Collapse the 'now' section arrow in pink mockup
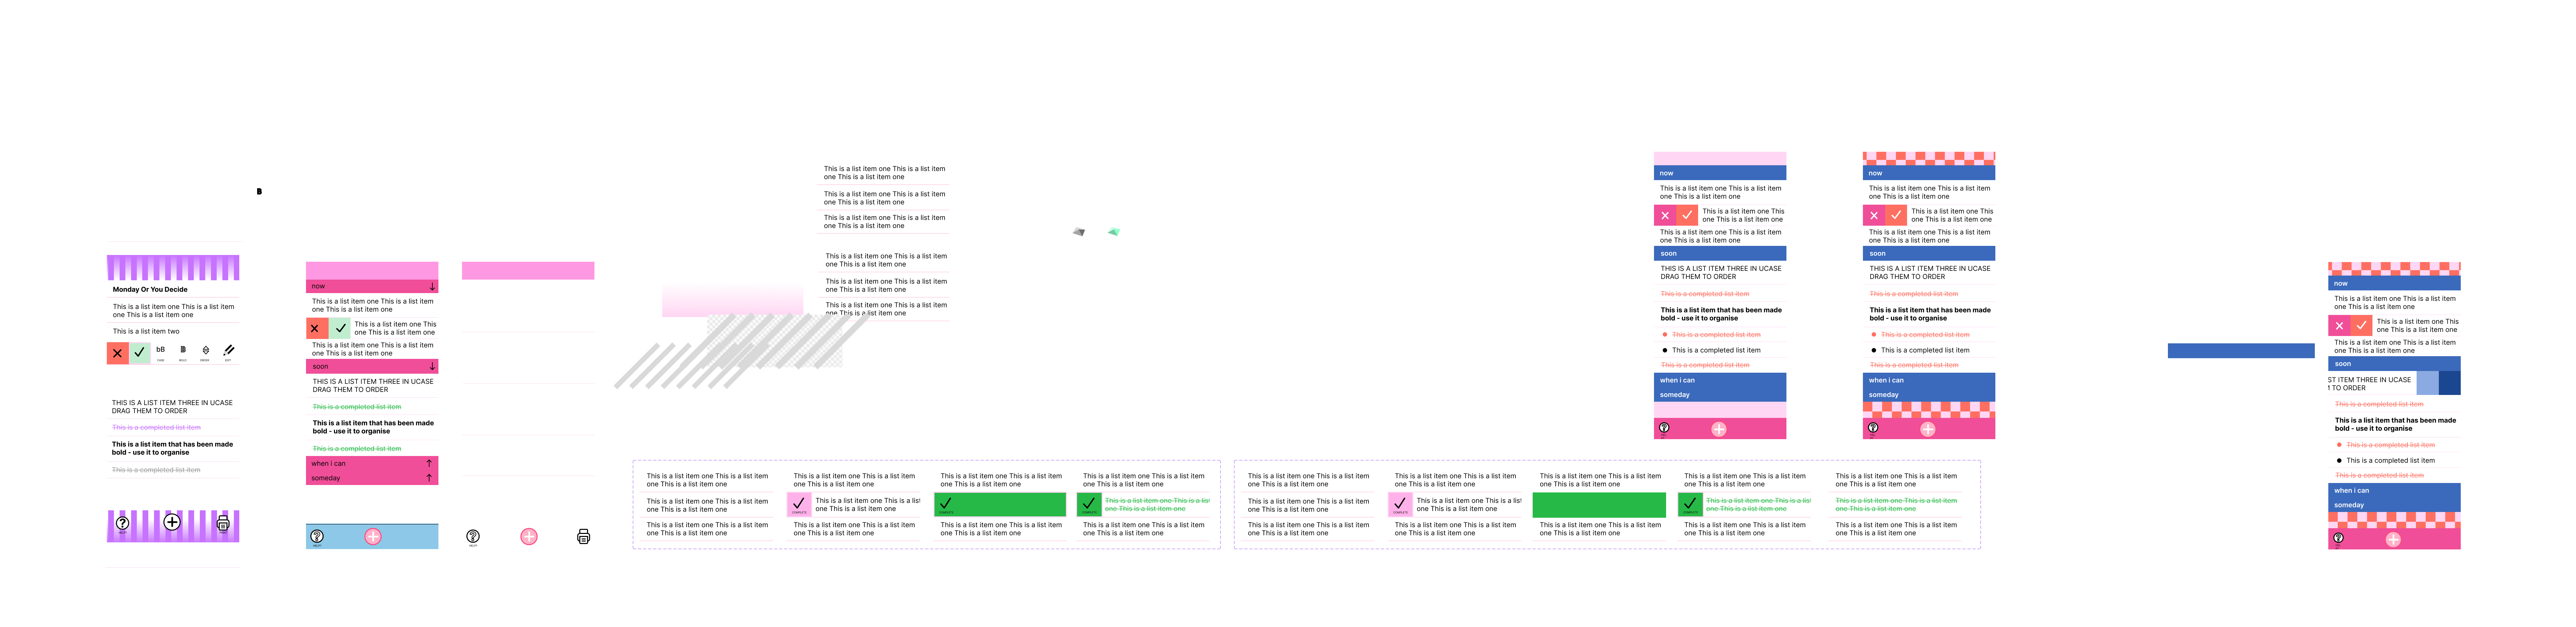The width and height of the screenshot is (2576, 627). tap(432, 286)
